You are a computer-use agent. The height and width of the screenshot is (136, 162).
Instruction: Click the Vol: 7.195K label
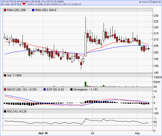[14, 75]
